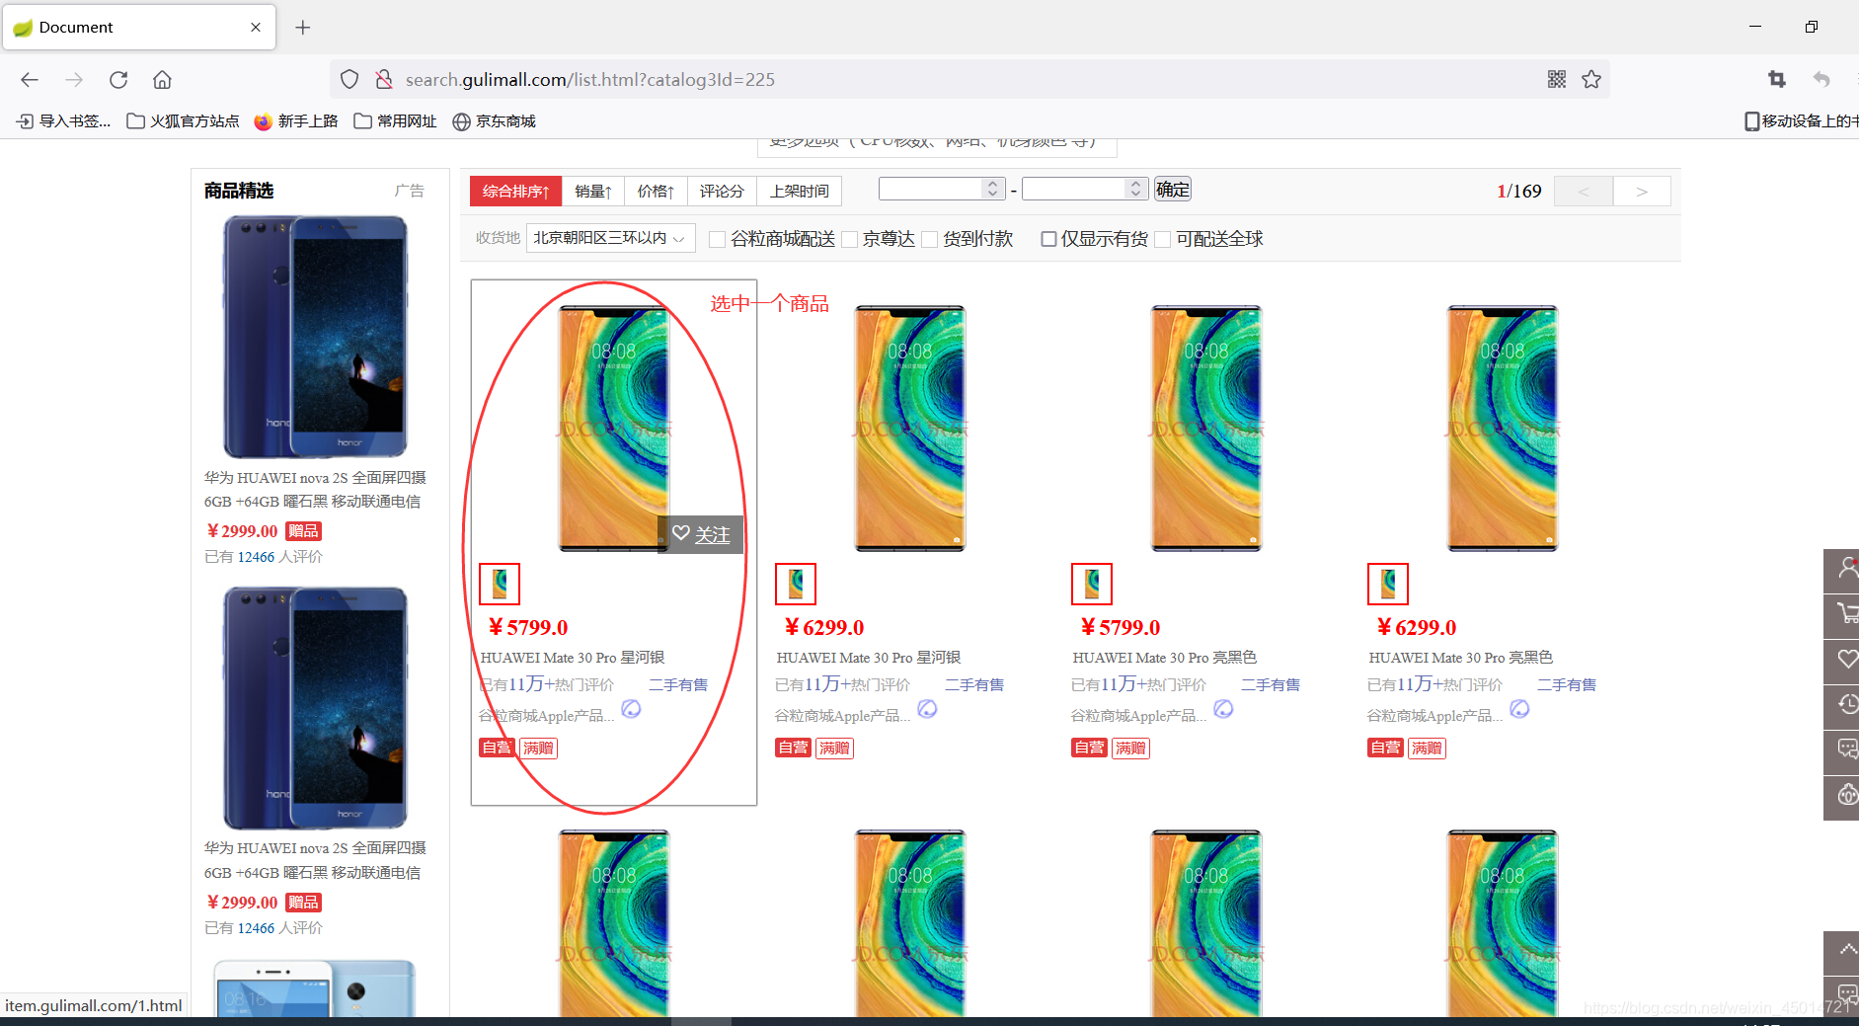Go to the next results page
Viewport: 1859px width, 1026px height.
click(x=1642, y=192)
